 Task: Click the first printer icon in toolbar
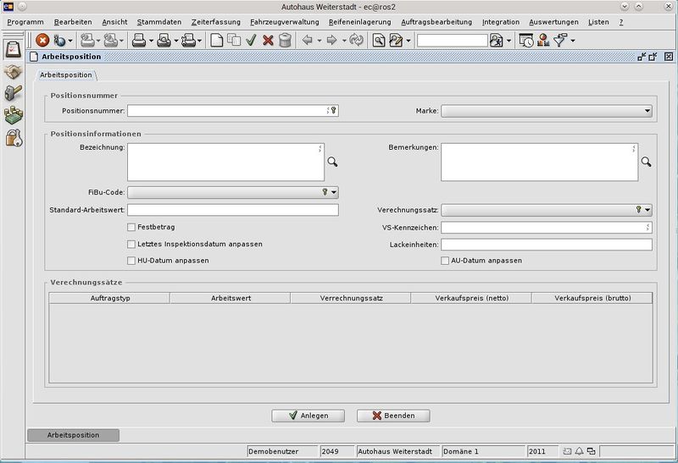click(139, 41)
